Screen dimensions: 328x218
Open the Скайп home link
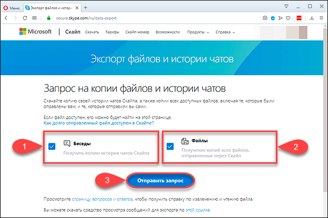tap(73, 32)
